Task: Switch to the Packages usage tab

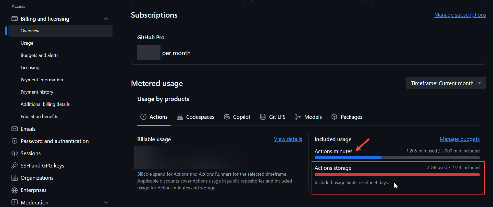Action: tap(347, 117)
